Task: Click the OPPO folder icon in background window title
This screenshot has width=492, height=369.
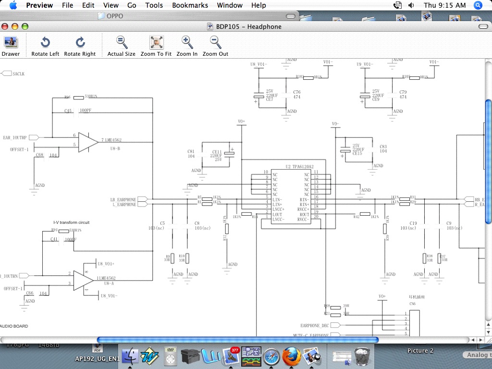Action: coord(101,16)
